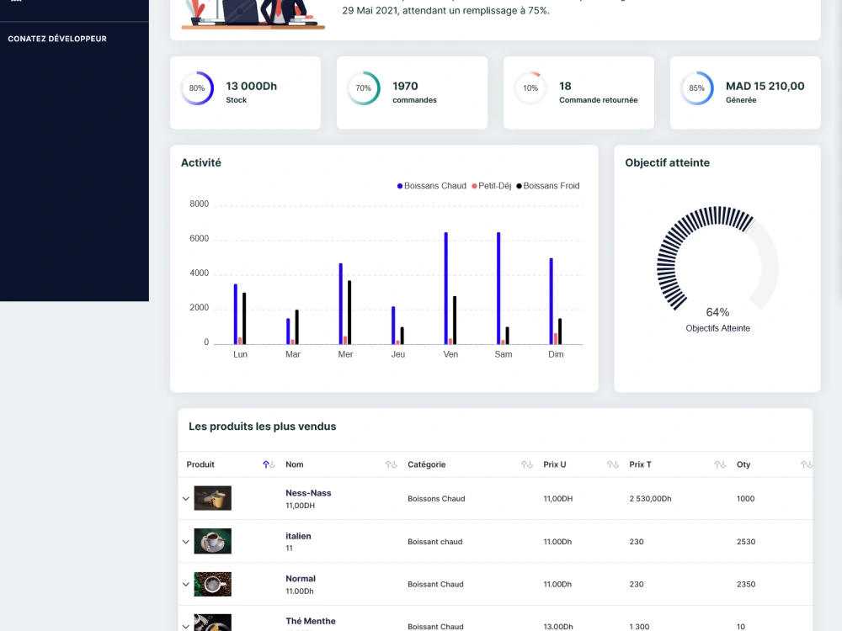Select the italien product name
The width and height of the screenshot is (842, 631).
[298, 536]
